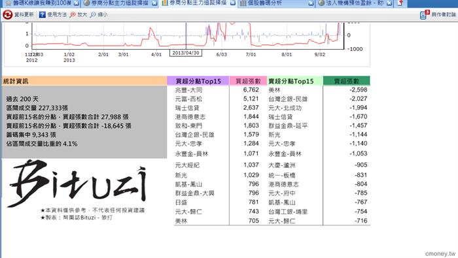The height and width of the screenshot is (258, 458).
Task: Click the value -1,994
Action: [358, 108]
